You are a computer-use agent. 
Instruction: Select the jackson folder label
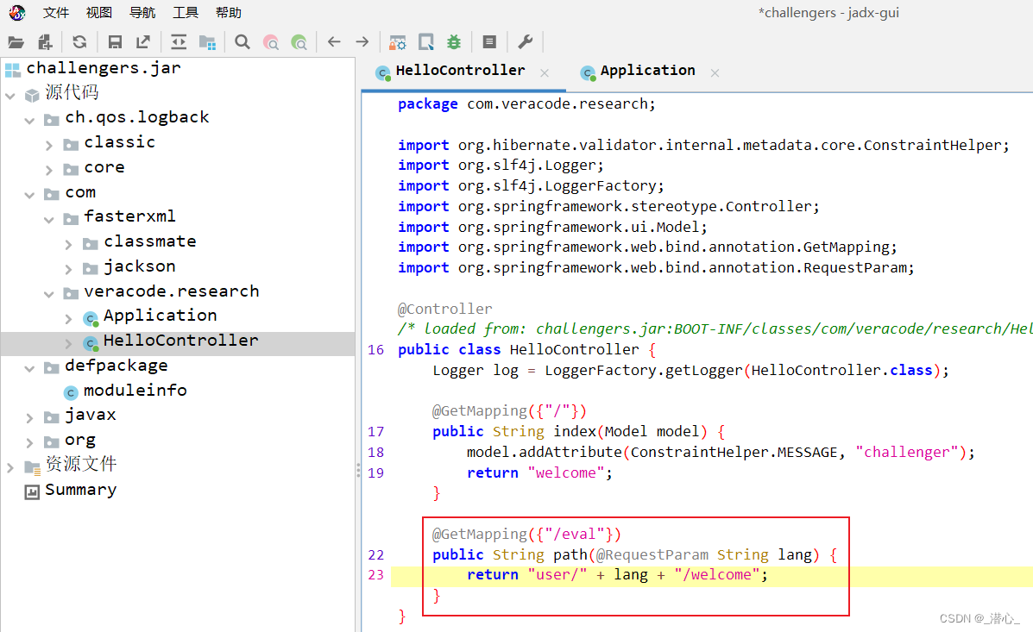point(140,266)
